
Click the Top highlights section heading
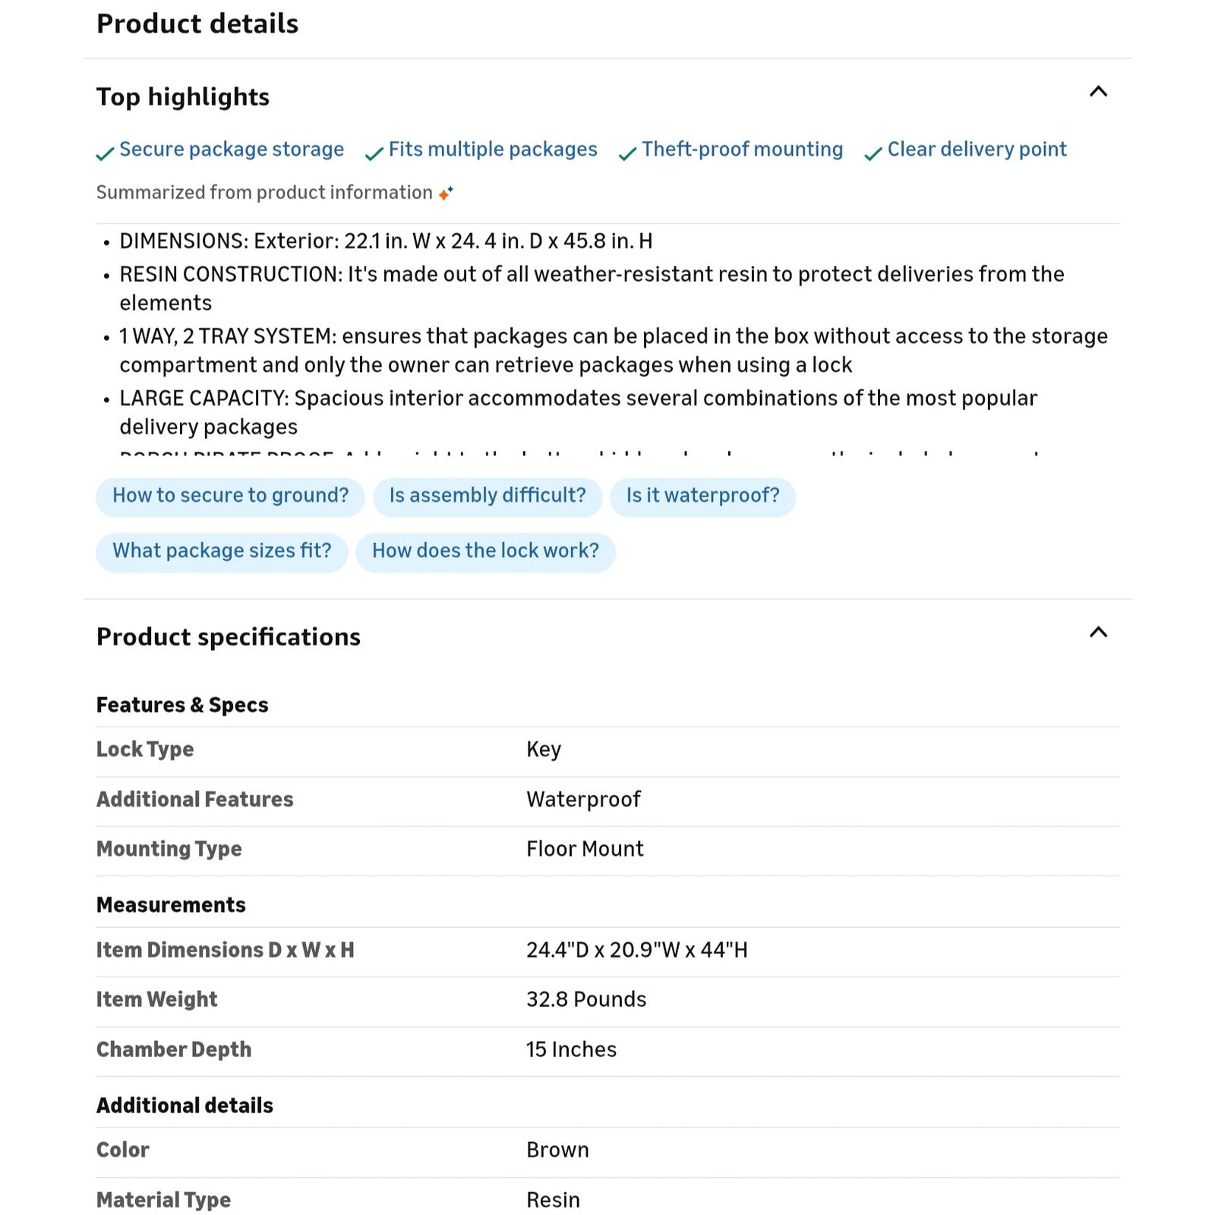click(x=183, y=97)
